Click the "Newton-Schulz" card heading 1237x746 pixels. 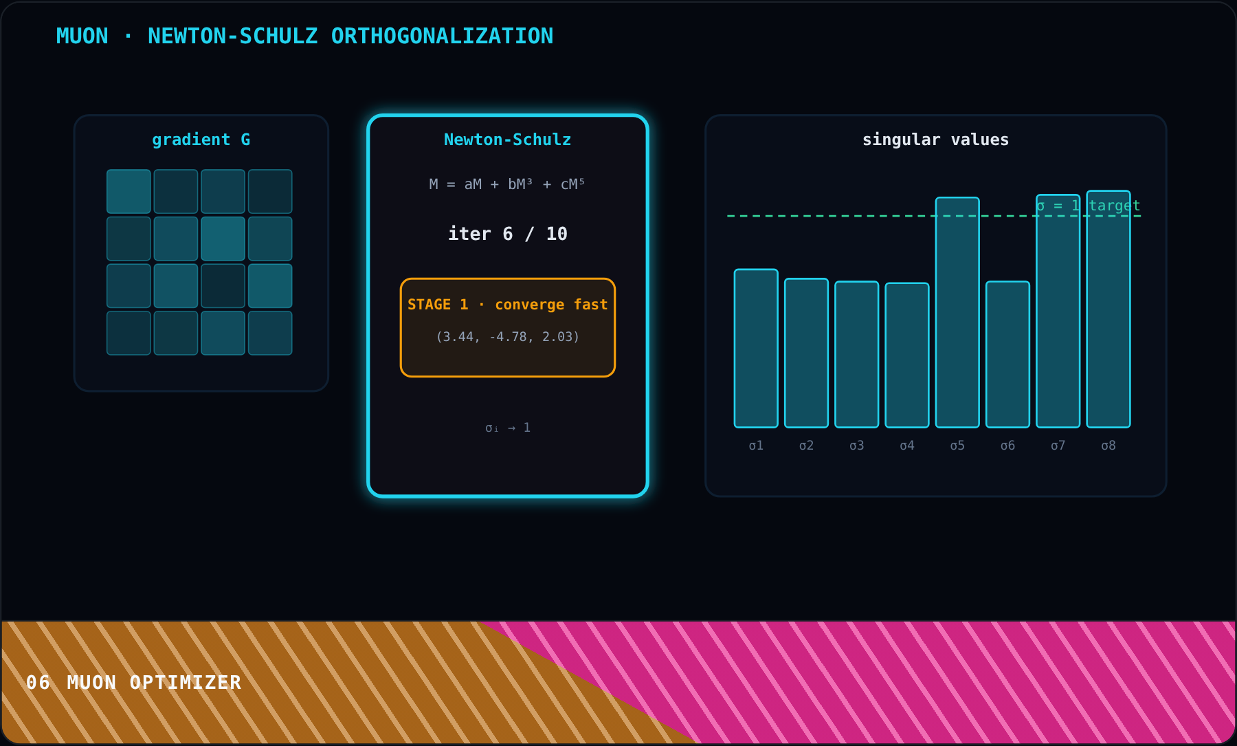pyautogui.click(x=508, y=140)
